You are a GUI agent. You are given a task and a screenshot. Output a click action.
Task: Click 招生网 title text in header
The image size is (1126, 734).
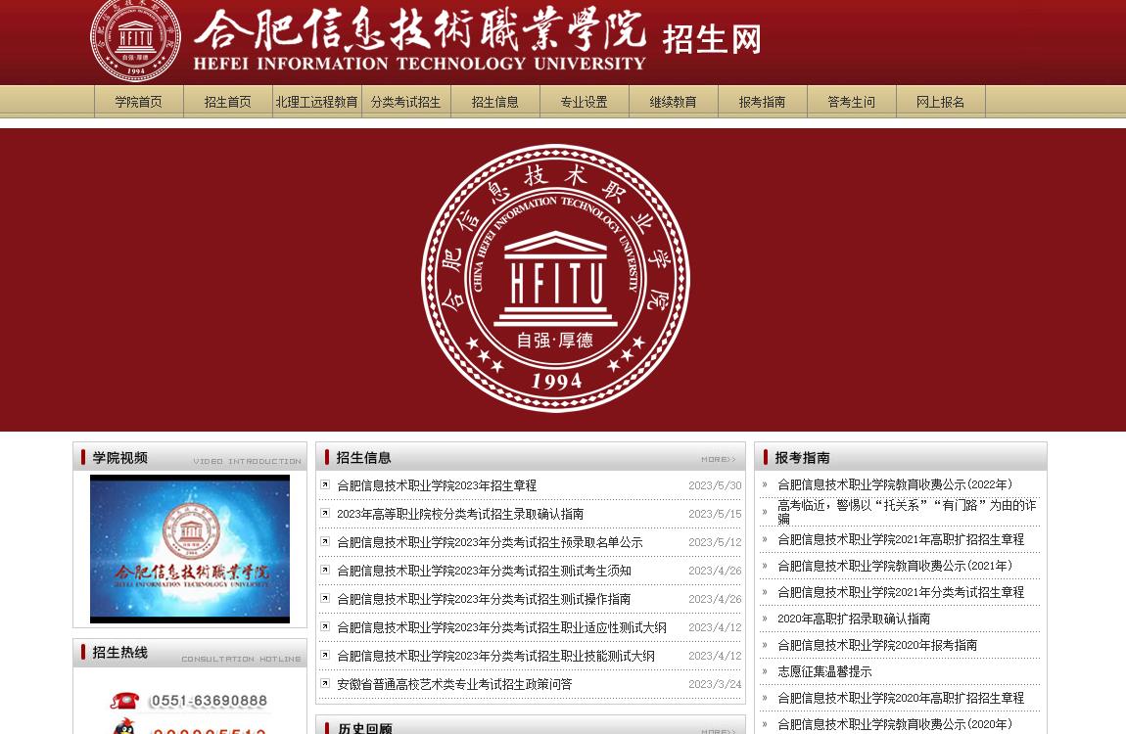click(712, 39)
